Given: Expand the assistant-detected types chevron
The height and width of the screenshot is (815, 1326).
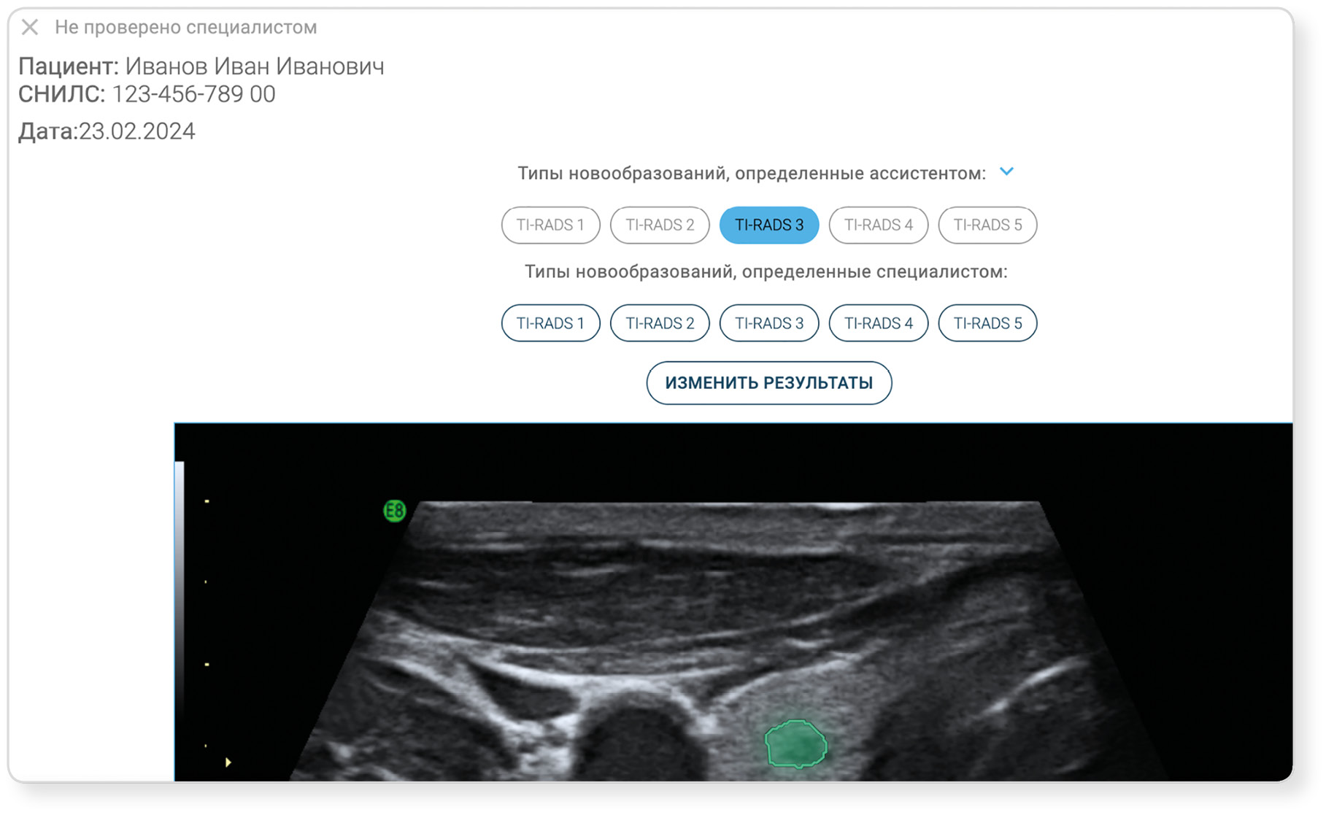Looking at the screenshot, I should (x=1006, y=172).
